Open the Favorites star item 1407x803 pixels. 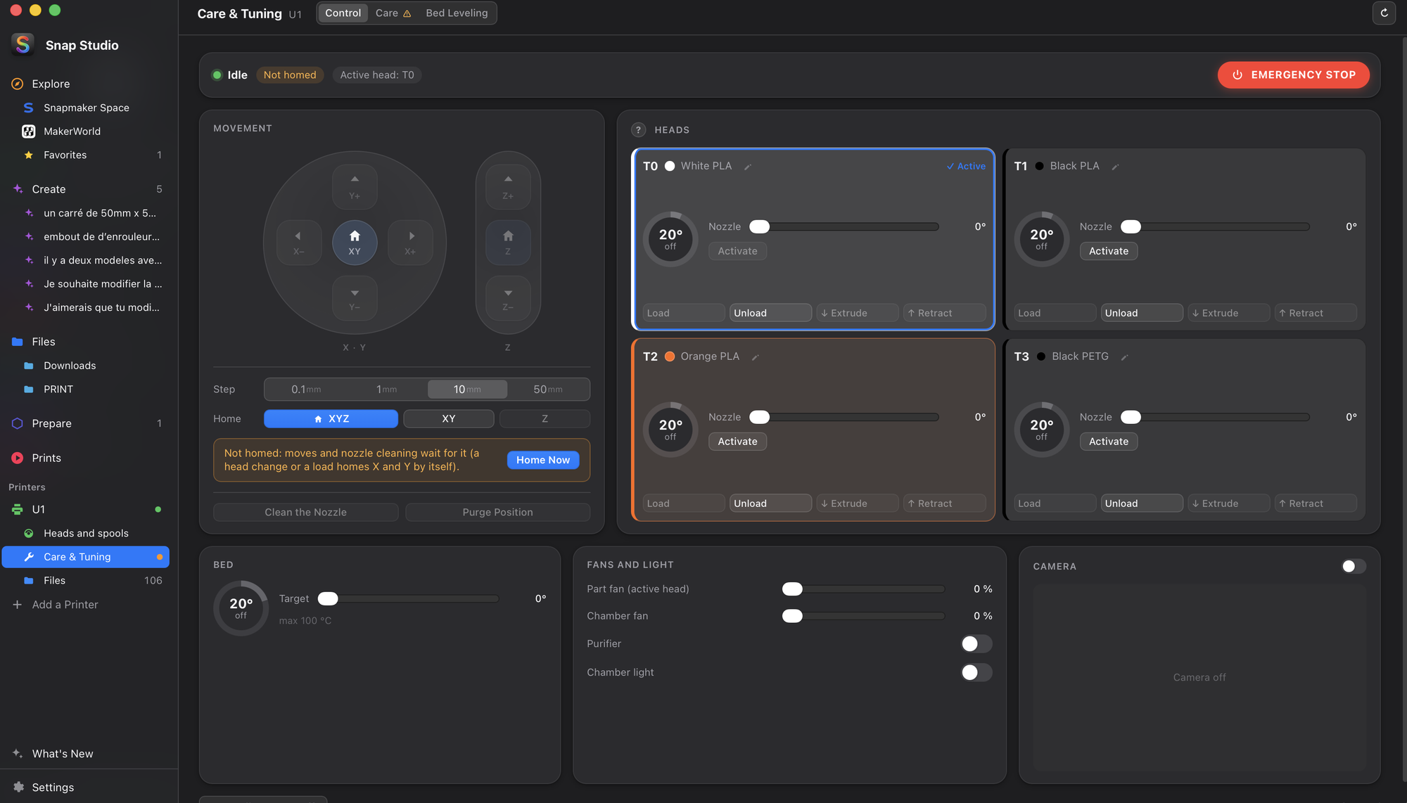pyautogui.click(x=86, y=155)
